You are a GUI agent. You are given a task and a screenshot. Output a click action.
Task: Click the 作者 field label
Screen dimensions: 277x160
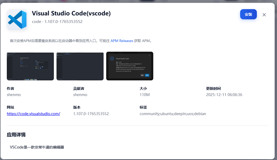[10, 89]
